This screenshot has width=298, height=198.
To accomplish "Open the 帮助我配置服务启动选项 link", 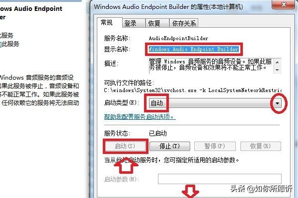I will pos(140,116).
